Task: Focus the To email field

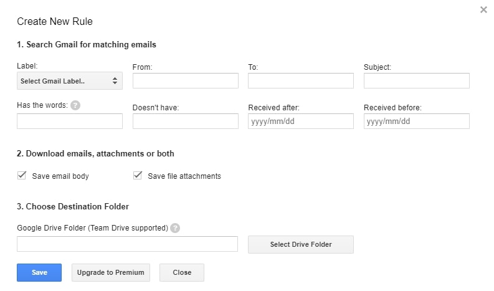Action: pos(301,81)
